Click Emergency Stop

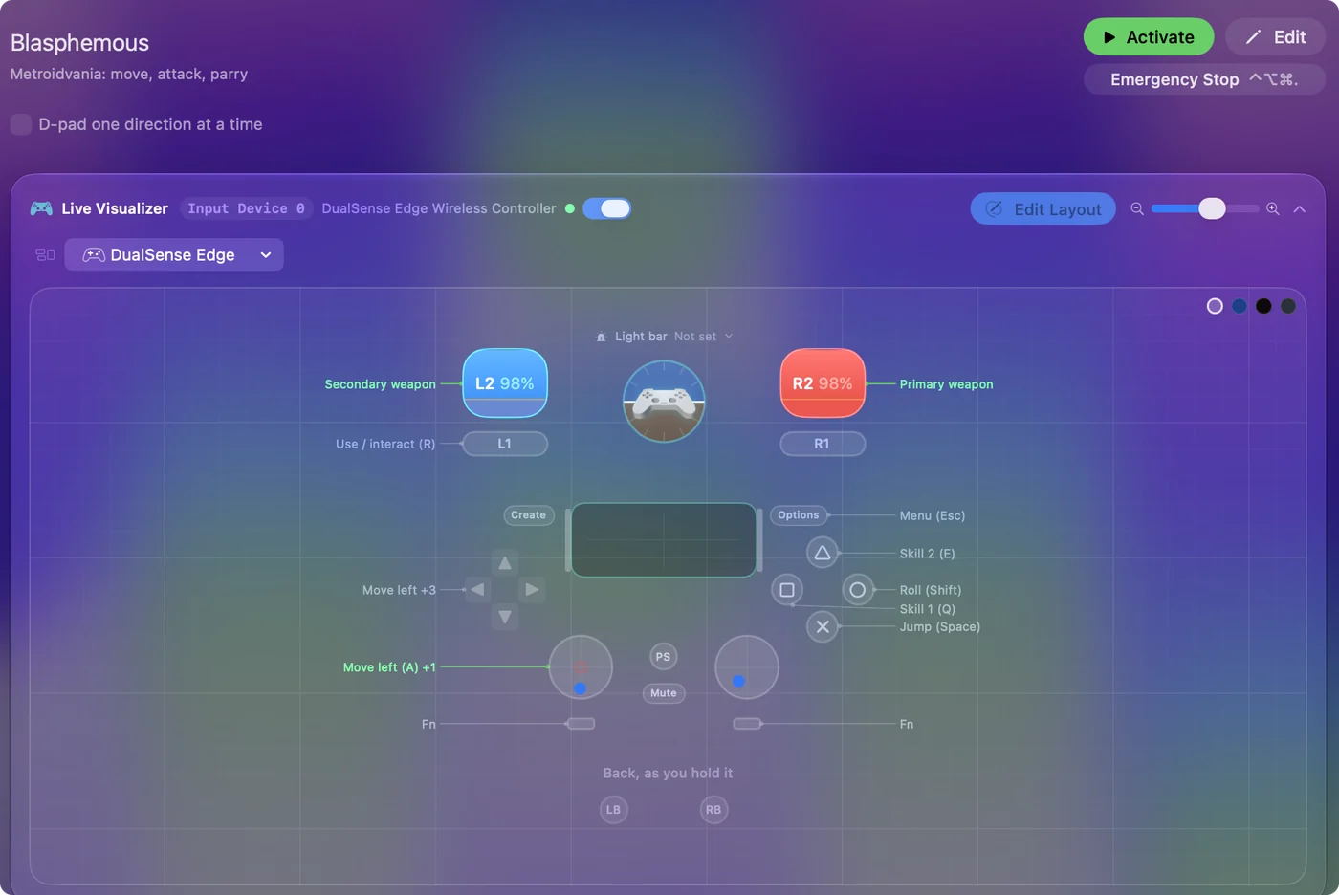pos(1204,79)
